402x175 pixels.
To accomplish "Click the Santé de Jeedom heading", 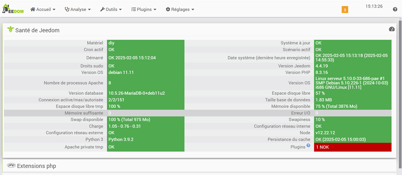I will [37, 30].
